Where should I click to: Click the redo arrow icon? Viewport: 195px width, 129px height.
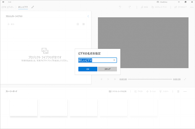(x=130, y=7)
